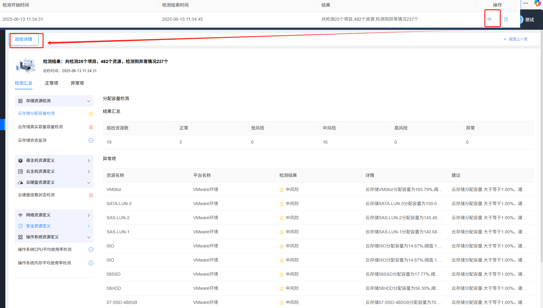543x308 pixels.
Task: Click the 中风险 icon in SAS-LUN-2 row
Action: pyautogui.click(x=282, y=218)
